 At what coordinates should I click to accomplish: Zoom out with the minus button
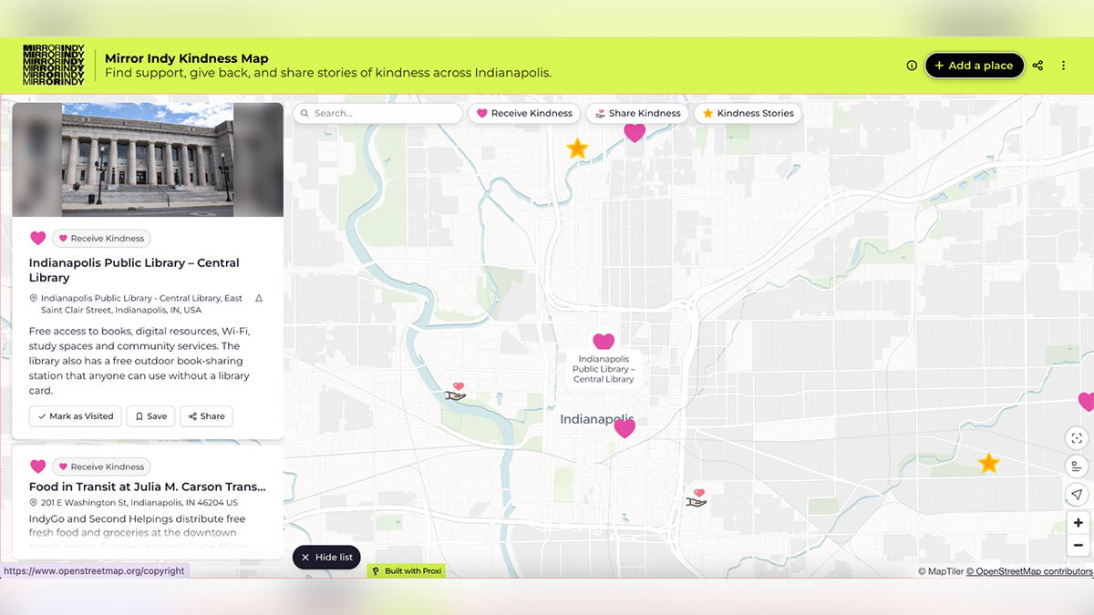tap(1078, 545)
